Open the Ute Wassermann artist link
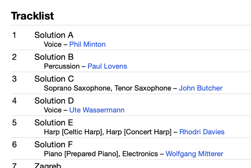The height and width of the screenshot is (168, 251). (97, 110)
